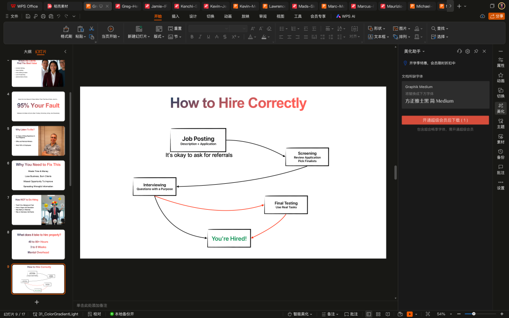Select the Animation icon in right sidebar
The image size is (509, 318).
pos(501,78)
